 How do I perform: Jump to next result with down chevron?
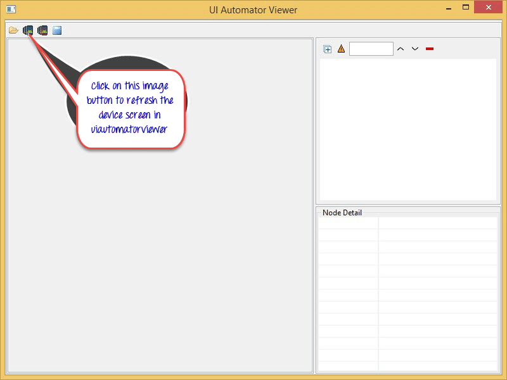415,49
